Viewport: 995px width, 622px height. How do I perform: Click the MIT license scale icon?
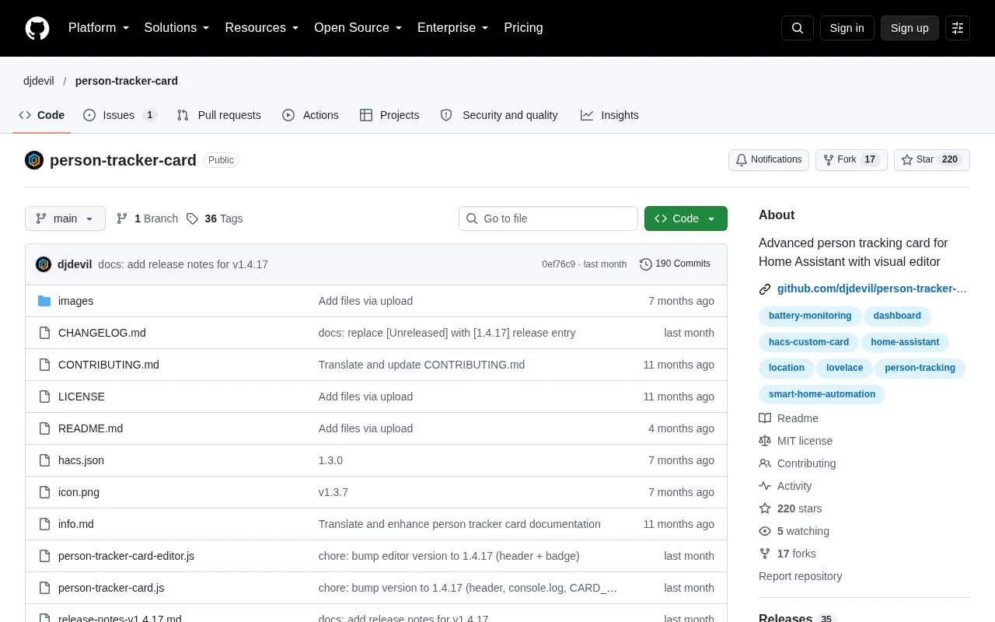pos(765,441)
